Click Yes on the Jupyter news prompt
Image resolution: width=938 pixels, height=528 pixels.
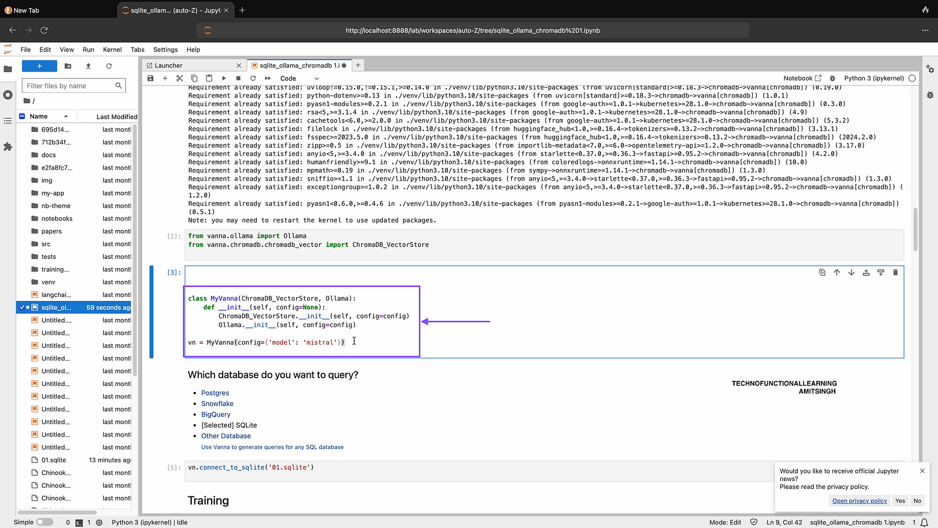tap(900, 501)
